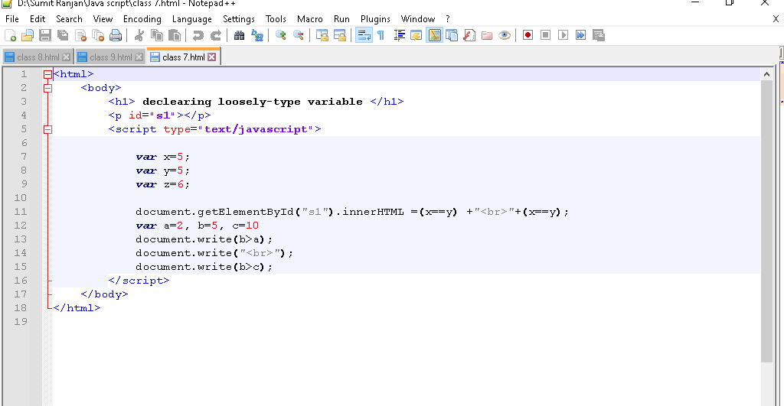Open Find with the binoculars icon
784x406 pixels.
(239, 35)
